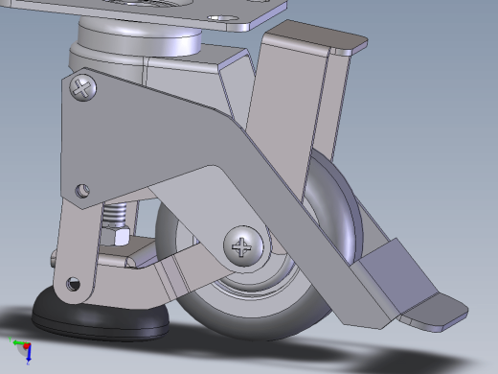This screenshot has height=374, width=498.
Task: Select the Phillips axle screw at wheel center
Action: click(x=243, y=246)
